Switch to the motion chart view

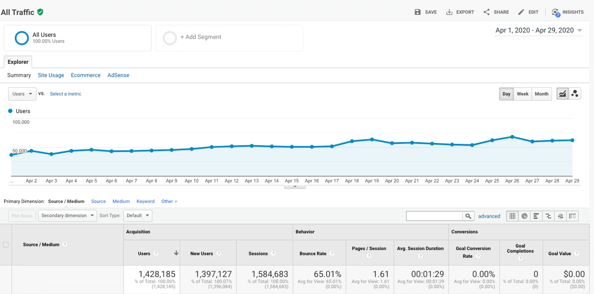pyautogui.click(x=575, y=94)
